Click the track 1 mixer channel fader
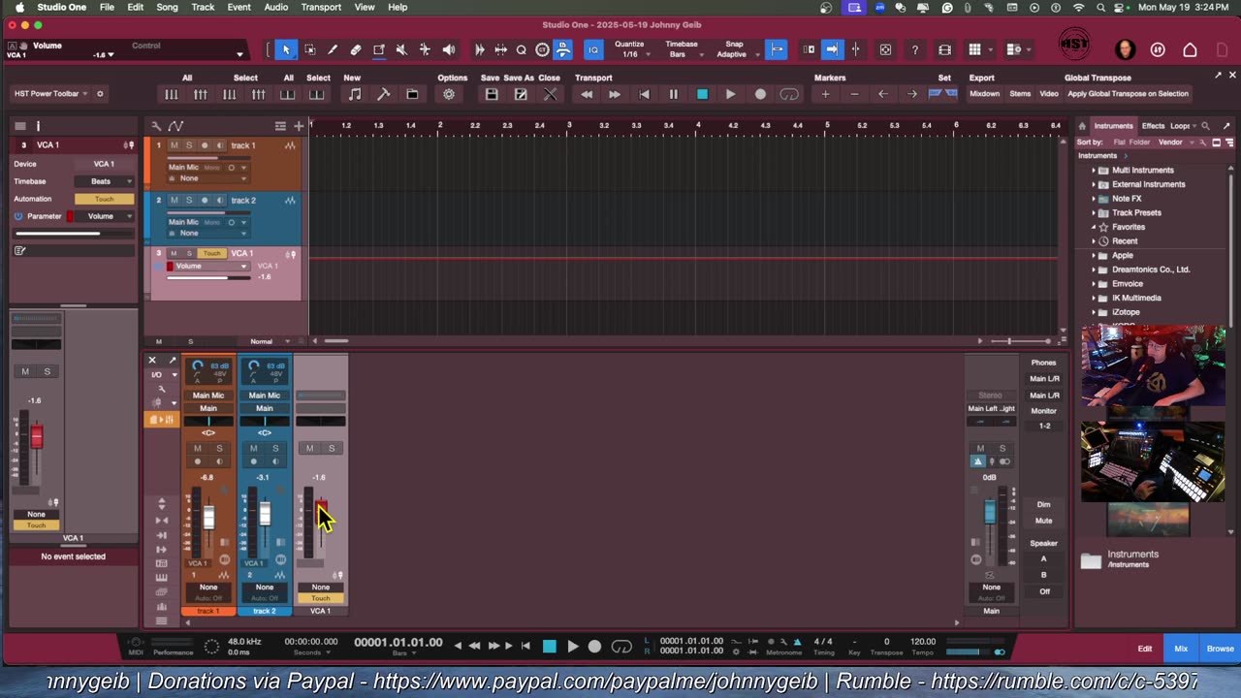This screenshot has width=1241, height=698. (208, 519)
